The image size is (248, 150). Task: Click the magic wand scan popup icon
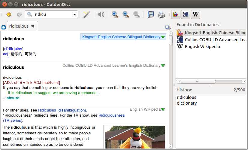coord(86,14)
